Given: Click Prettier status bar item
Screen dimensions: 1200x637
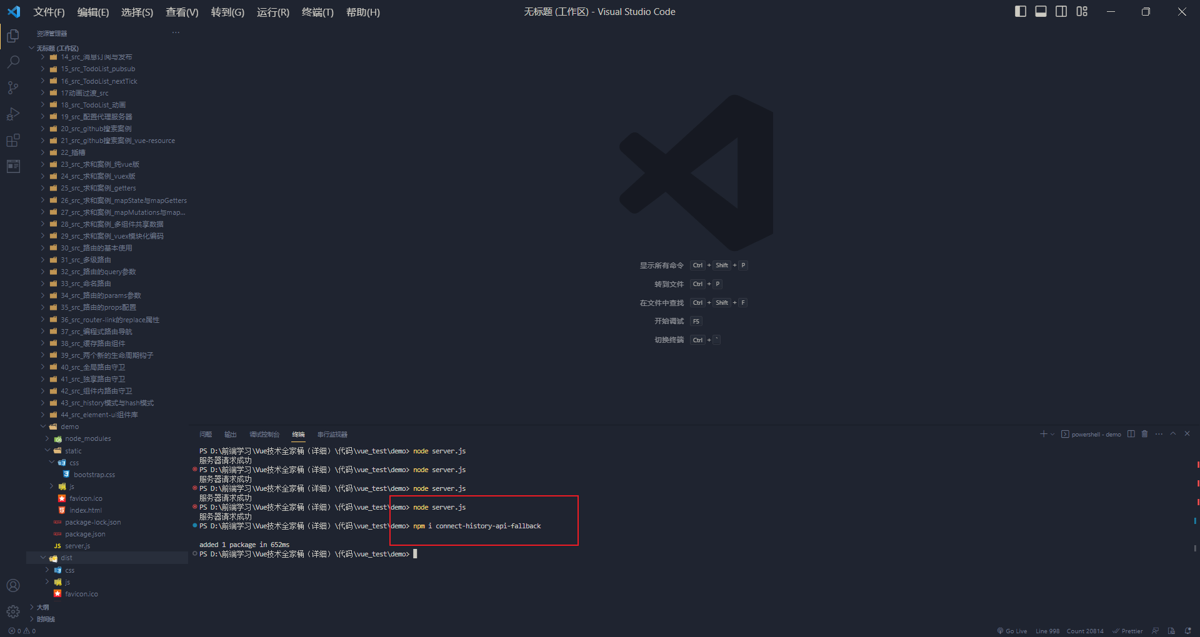Looking at the screenshot, I should tap(1127, 631).
